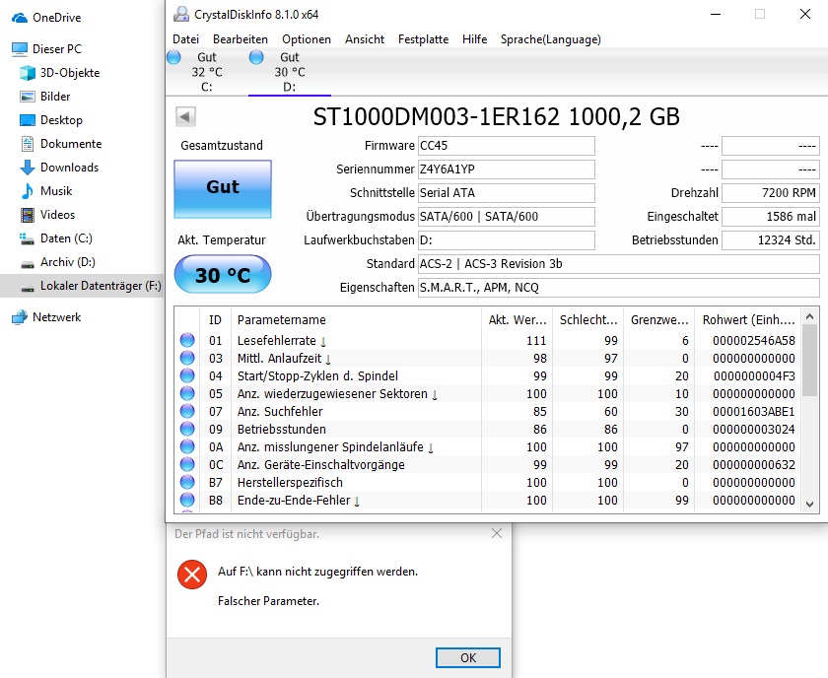Click the SMART list scrollbar thumb
828x678 pixels.
(x=809, y=360)
